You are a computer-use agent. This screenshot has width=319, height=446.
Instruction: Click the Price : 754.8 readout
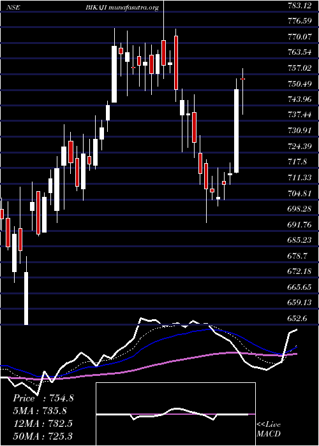coord(43,398)
